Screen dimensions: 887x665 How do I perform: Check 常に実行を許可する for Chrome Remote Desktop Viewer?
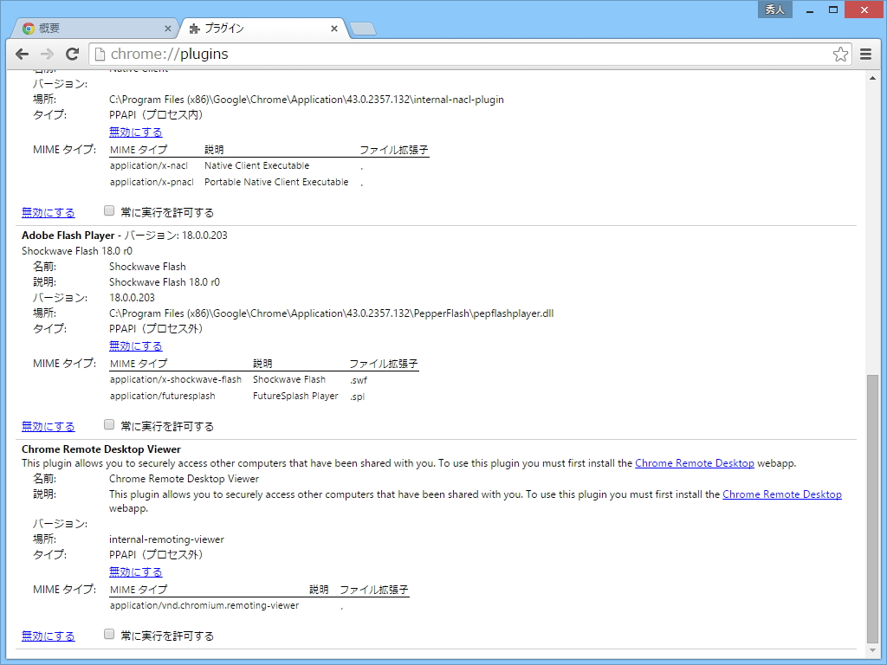109,634
